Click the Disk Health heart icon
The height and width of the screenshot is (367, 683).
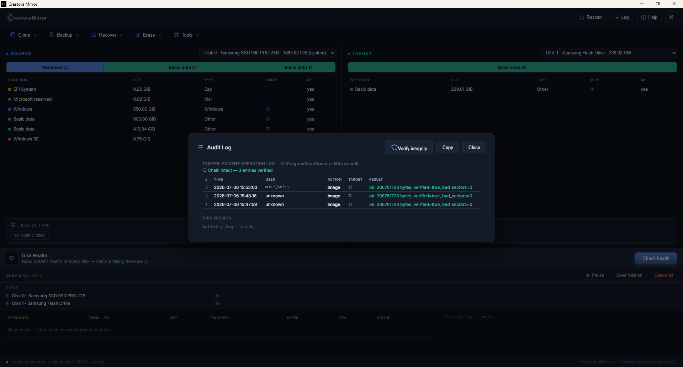point(12,258)
